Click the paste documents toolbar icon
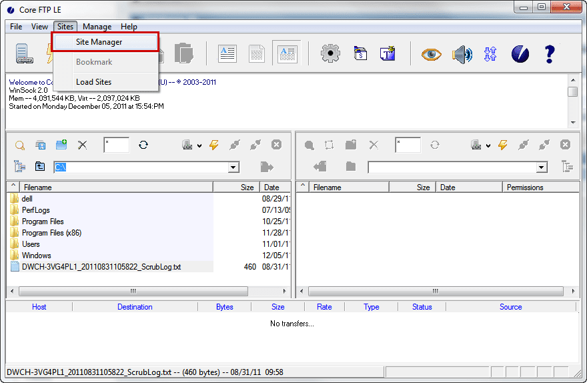587x383 pixels. (184, 53)
